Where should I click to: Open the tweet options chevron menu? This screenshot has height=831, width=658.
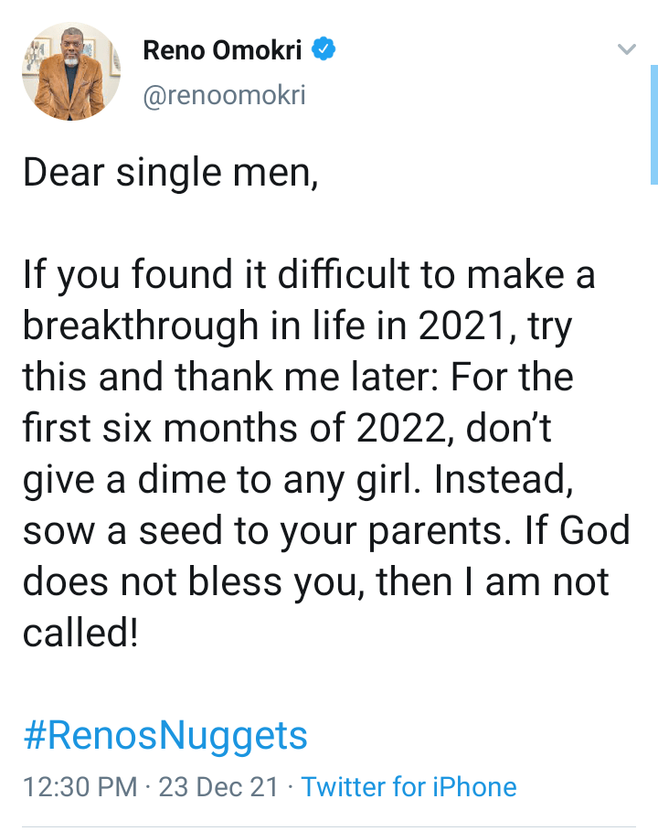[626, 49]
